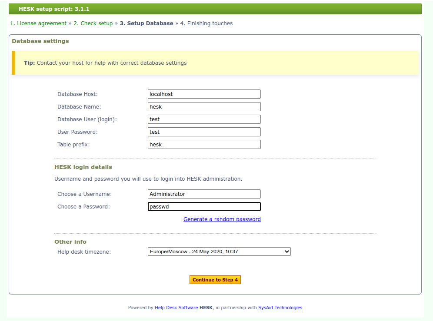The height and width of the screenshot is (321, 433).
Task: Click the Database Name field containing hesk
Action: click(204, 107)
